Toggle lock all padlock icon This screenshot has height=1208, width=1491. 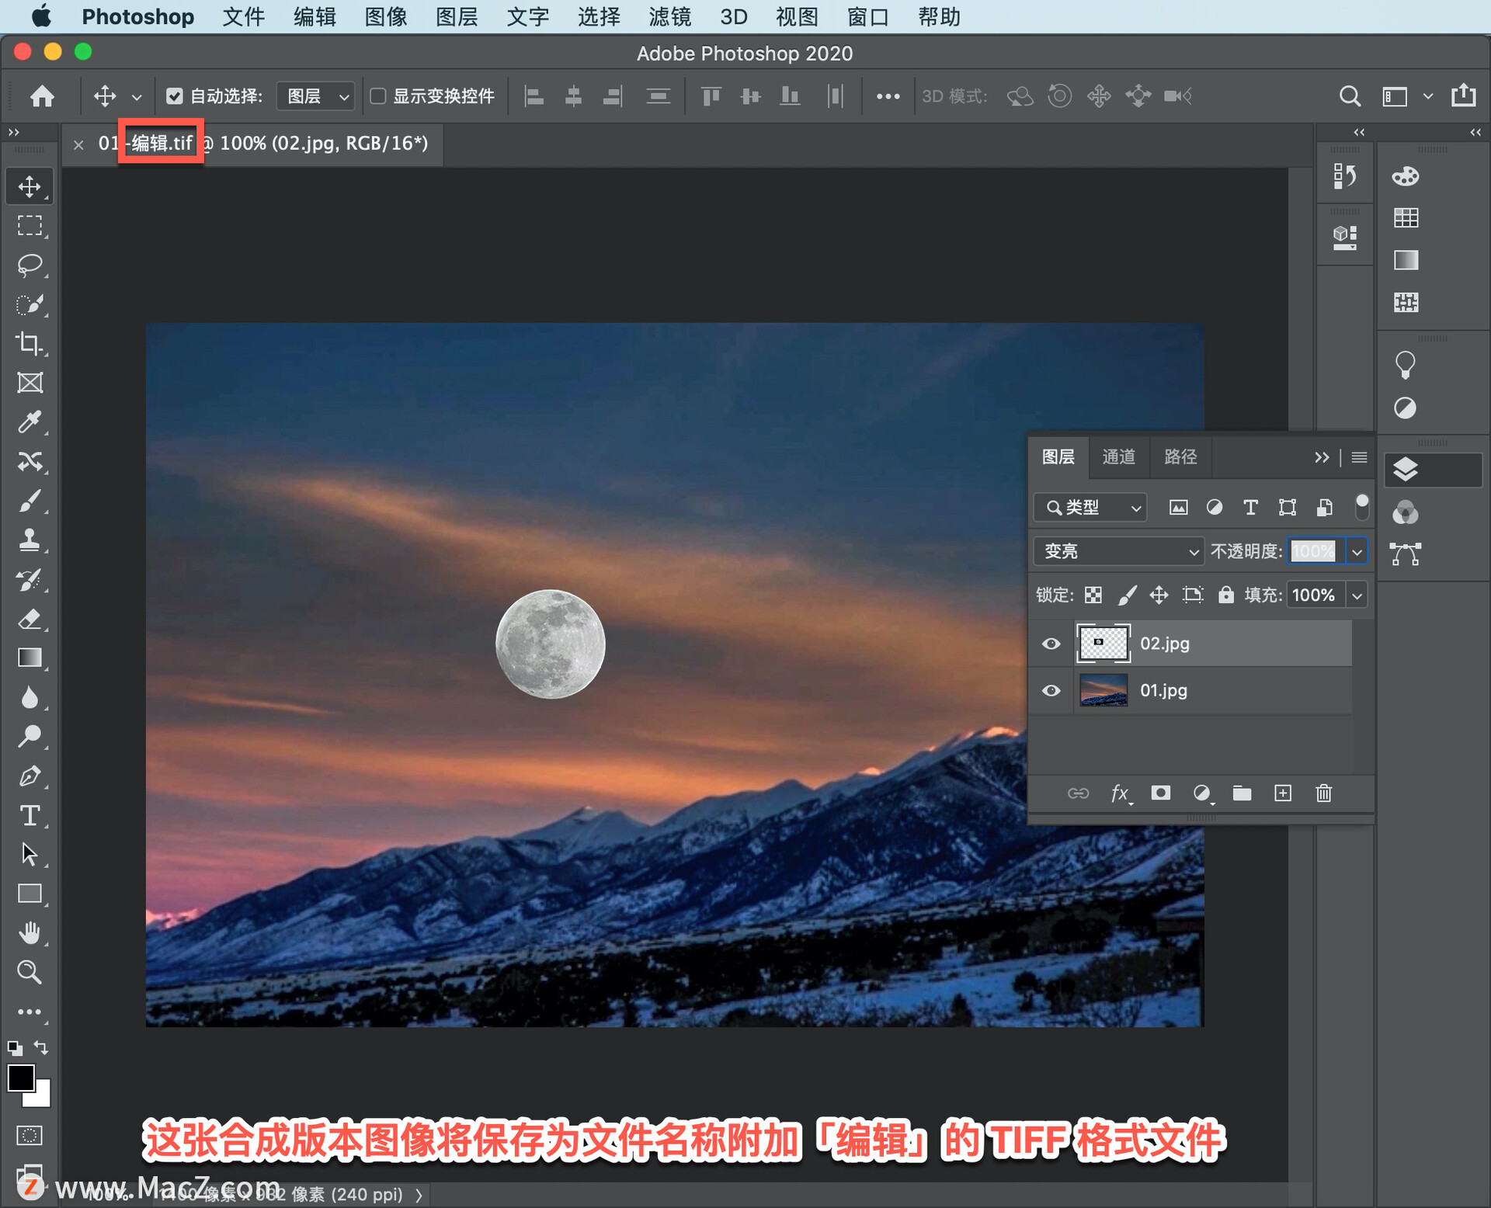point(1225,595)
